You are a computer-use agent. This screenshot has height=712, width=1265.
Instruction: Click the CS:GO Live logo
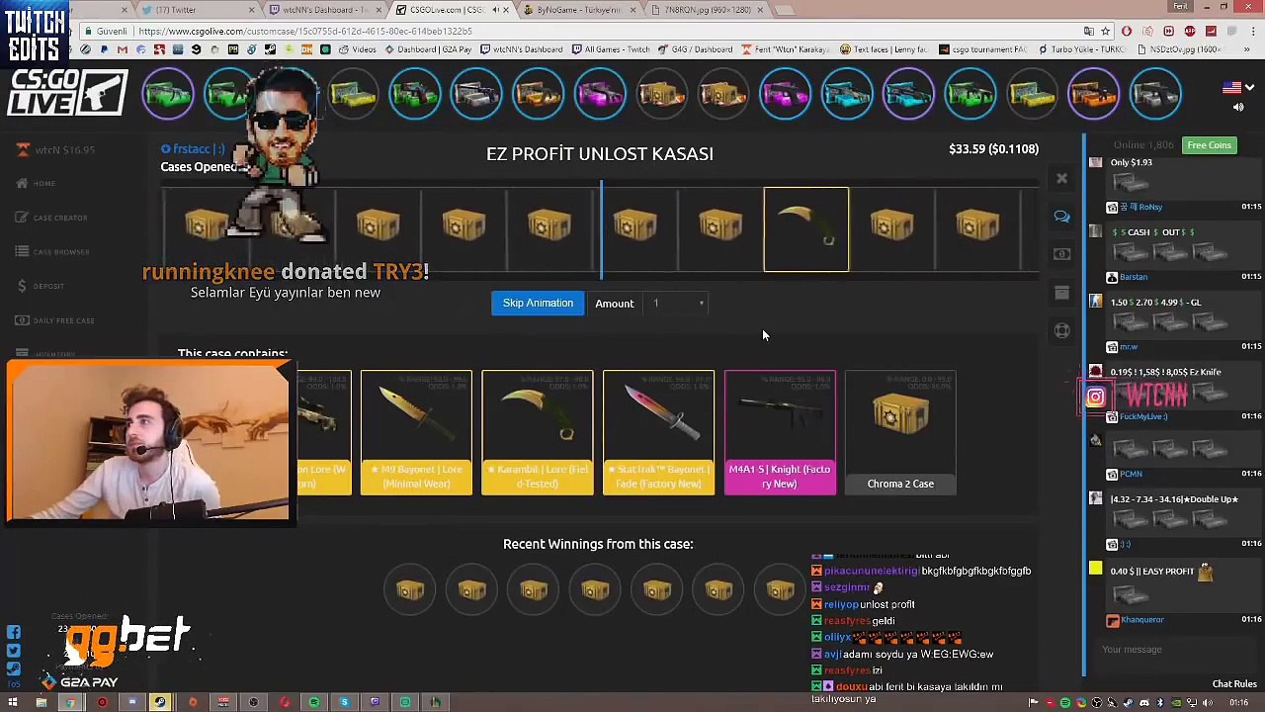coord(66,94)
